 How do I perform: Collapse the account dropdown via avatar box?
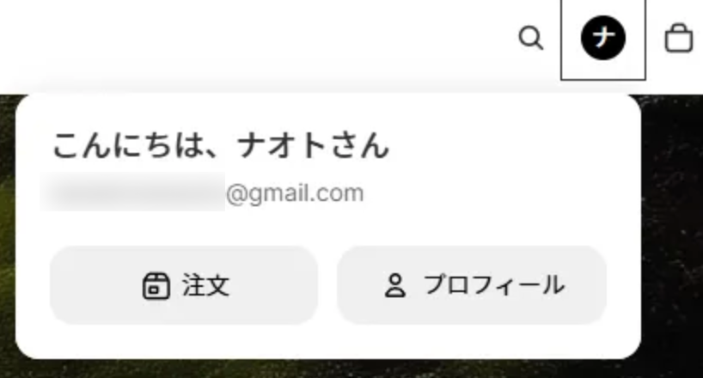603,40
